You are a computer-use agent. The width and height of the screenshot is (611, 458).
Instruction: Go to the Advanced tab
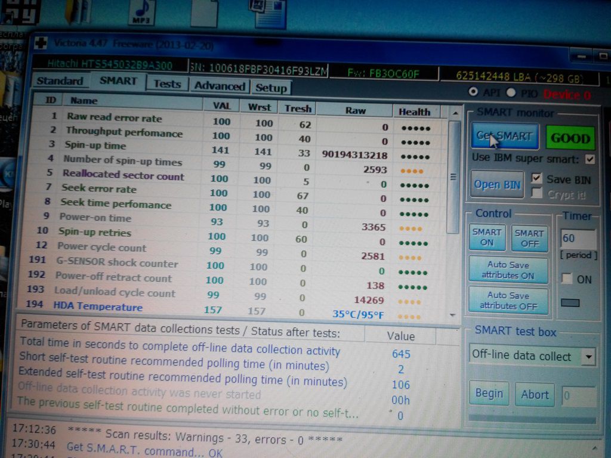tap(220, 86)
